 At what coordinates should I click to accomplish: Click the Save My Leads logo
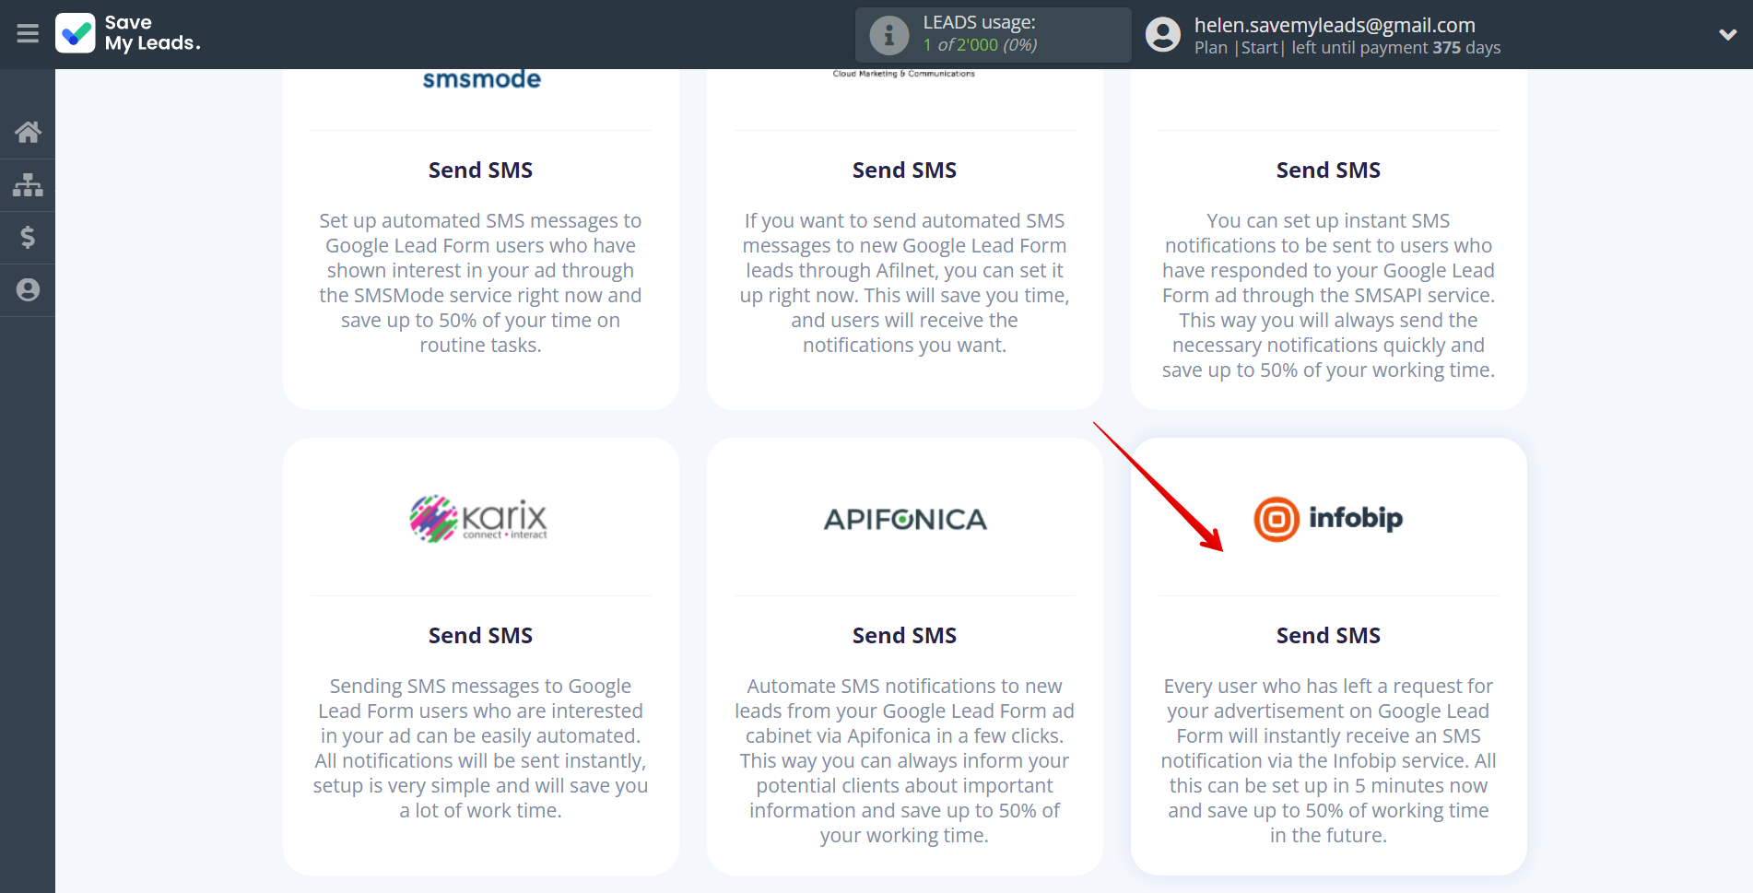[128, 33]
